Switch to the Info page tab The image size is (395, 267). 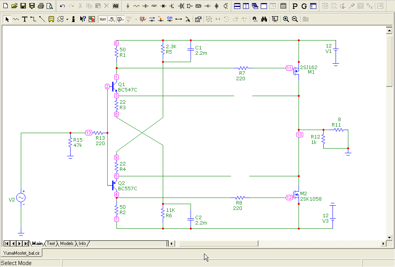coord(82,243)
